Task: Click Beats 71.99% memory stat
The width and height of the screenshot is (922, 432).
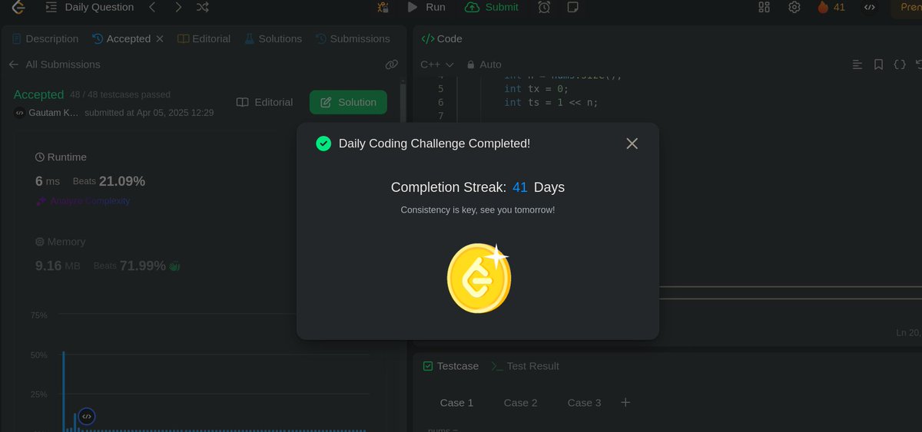Action: (x=130, y=266)
